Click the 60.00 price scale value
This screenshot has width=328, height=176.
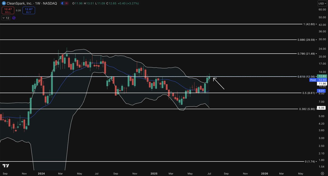pyautogui.click(x=322, y=9)
